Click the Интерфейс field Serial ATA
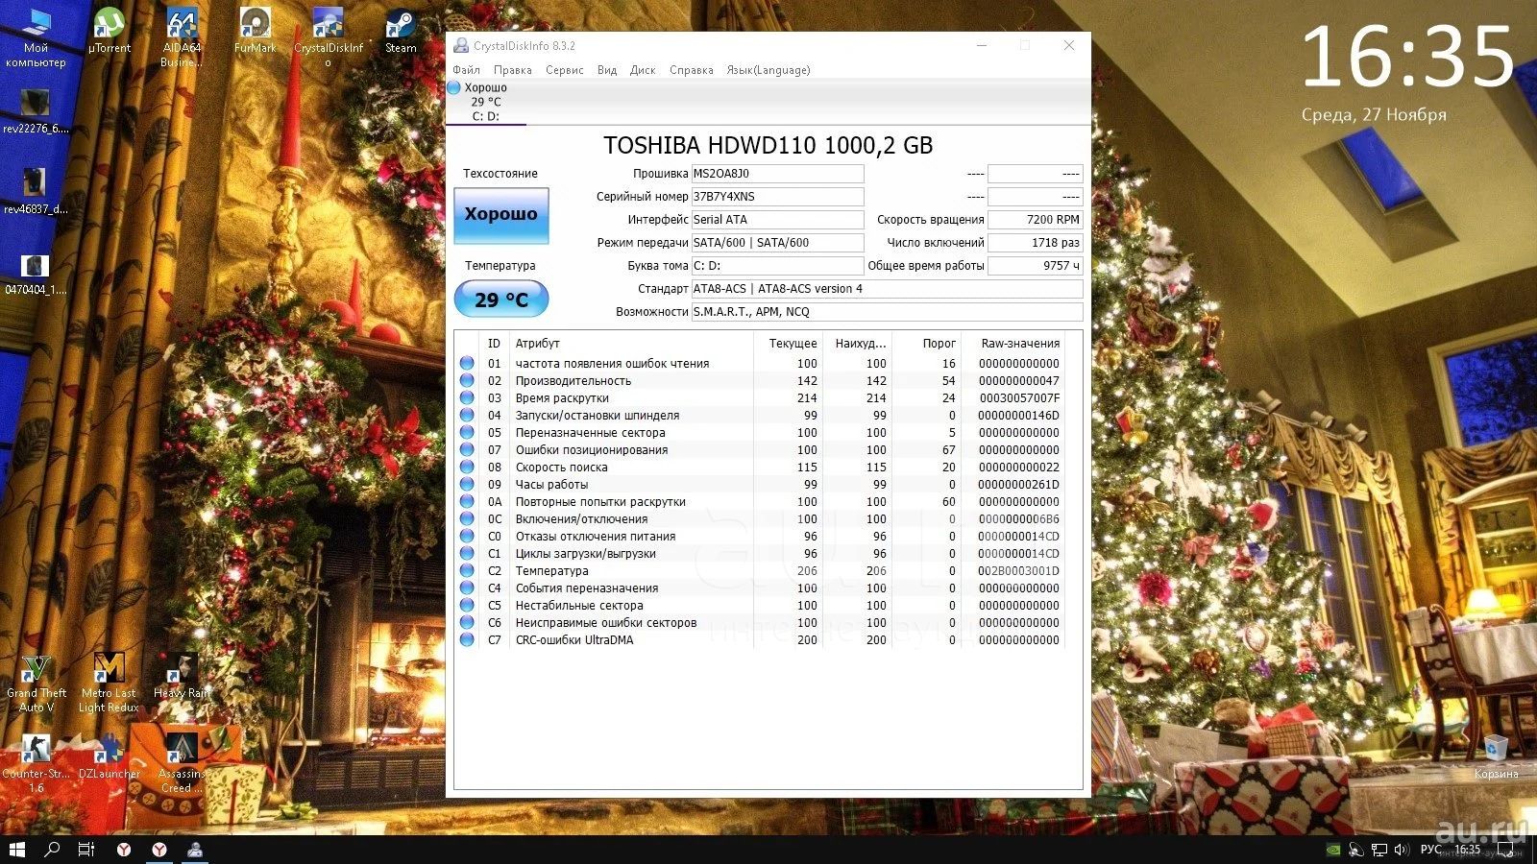Image resolution: width=1537 pixels, height=864 pixels. click(x=777, y=220)
